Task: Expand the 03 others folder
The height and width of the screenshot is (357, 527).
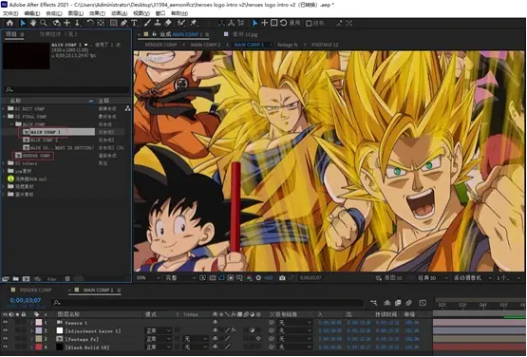Action: click(x=4, y=163)
